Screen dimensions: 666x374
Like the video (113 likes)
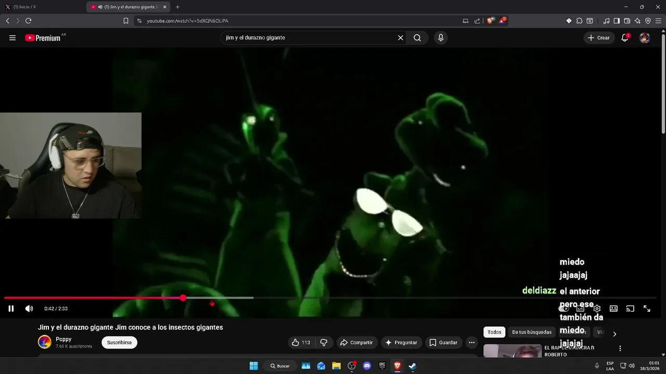point(301,342)
